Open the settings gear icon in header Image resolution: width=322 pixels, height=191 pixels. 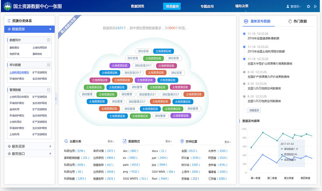pyautogui.click(x=308, y=7)
